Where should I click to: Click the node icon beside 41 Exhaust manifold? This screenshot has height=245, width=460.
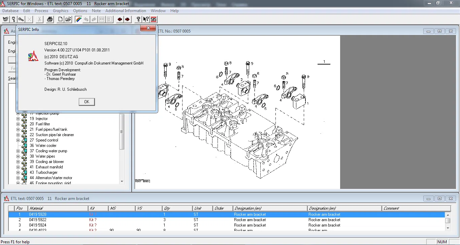(x=24, y=167)
